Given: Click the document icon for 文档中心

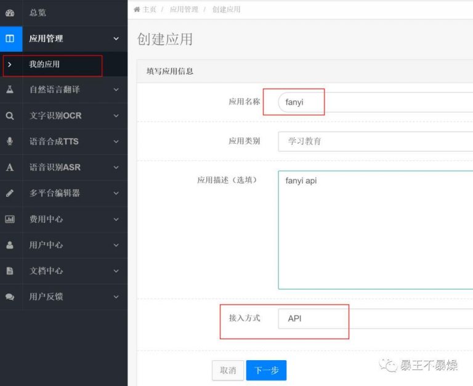Looking at the screenshot, I should pyautogui.click(x=10, y=271).
